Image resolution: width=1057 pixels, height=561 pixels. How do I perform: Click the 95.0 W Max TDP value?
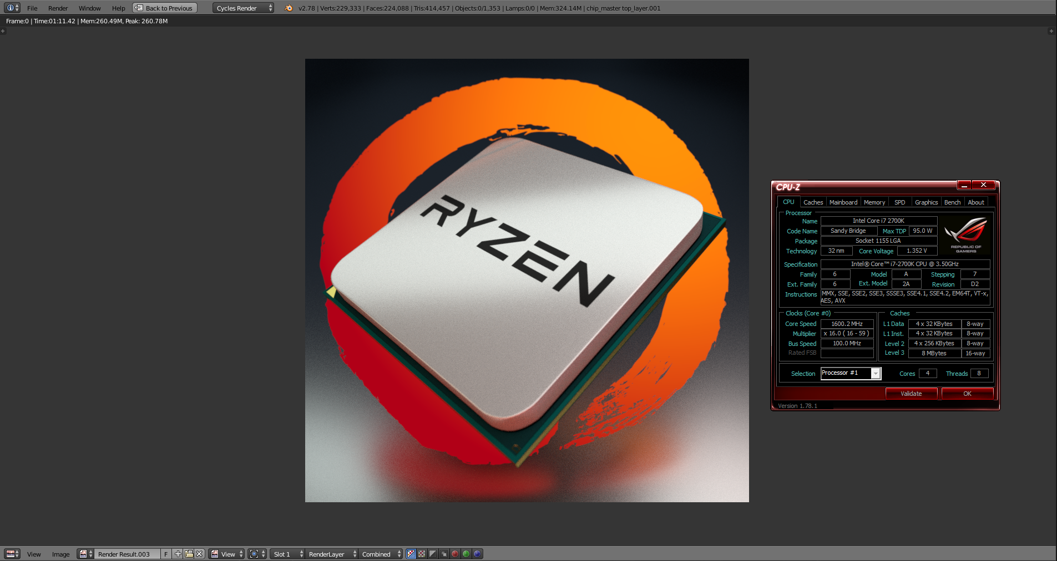coord(923,231)
